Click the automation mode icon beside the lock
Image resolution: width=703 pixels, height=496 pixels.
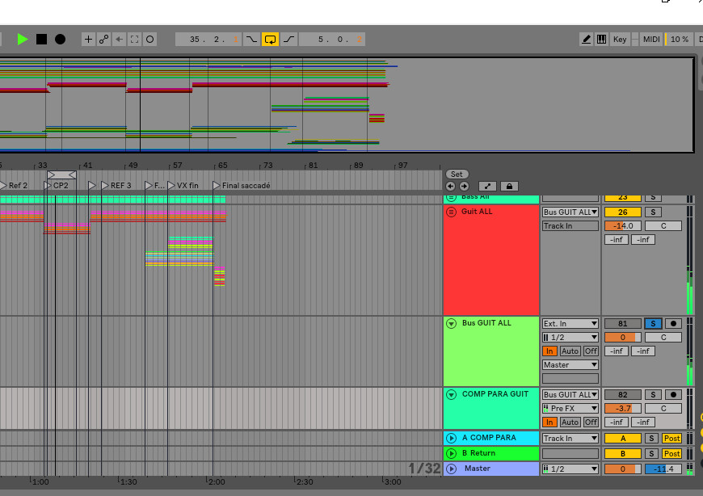tap(487, 186)
